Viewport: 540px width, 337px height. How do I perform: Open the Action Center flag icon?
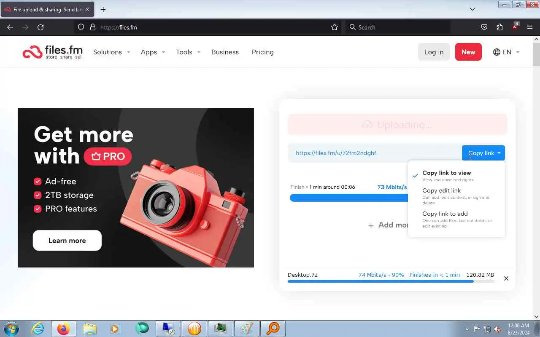pyautogui.click(x=477, y=329)
